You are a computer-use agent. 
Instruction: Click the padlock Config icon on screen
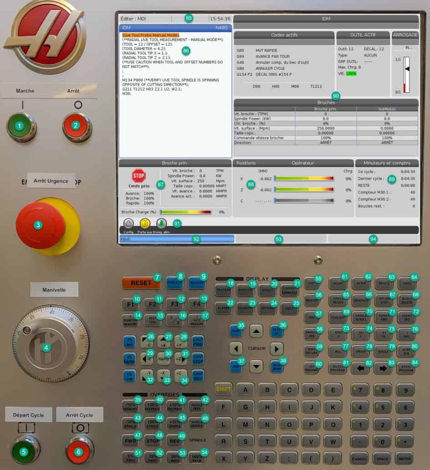click(128, 224)
